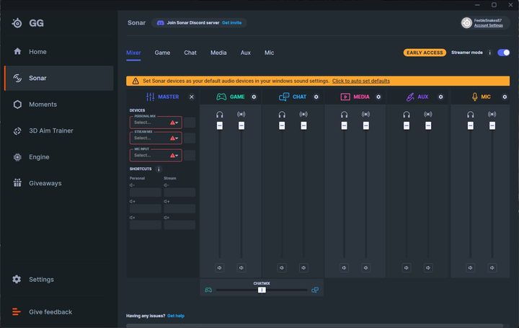Switch to the Mixer tab
The width and height of the screenshot is (519, 328).
tap(133, 53)
